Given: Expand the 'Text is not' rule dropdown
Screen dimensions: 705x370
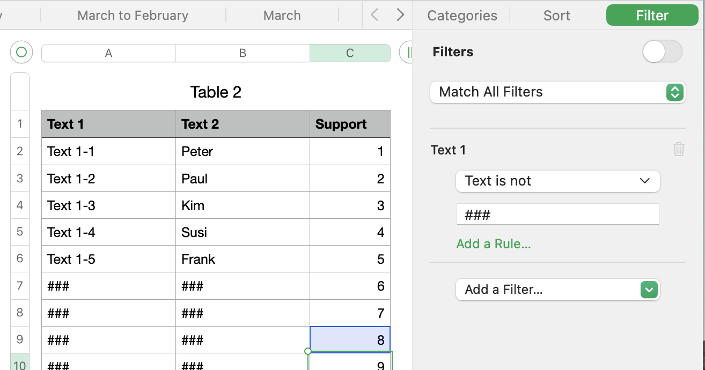Looking at the screenshot, I should pyautogui.click(x=557, y=181).
